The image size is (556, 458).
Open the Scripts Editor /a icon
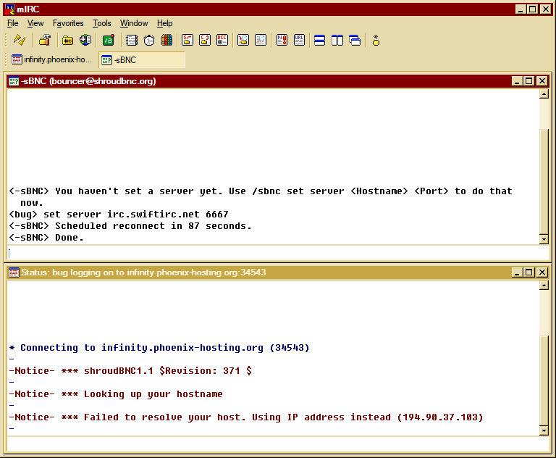(x=109, y=40)
